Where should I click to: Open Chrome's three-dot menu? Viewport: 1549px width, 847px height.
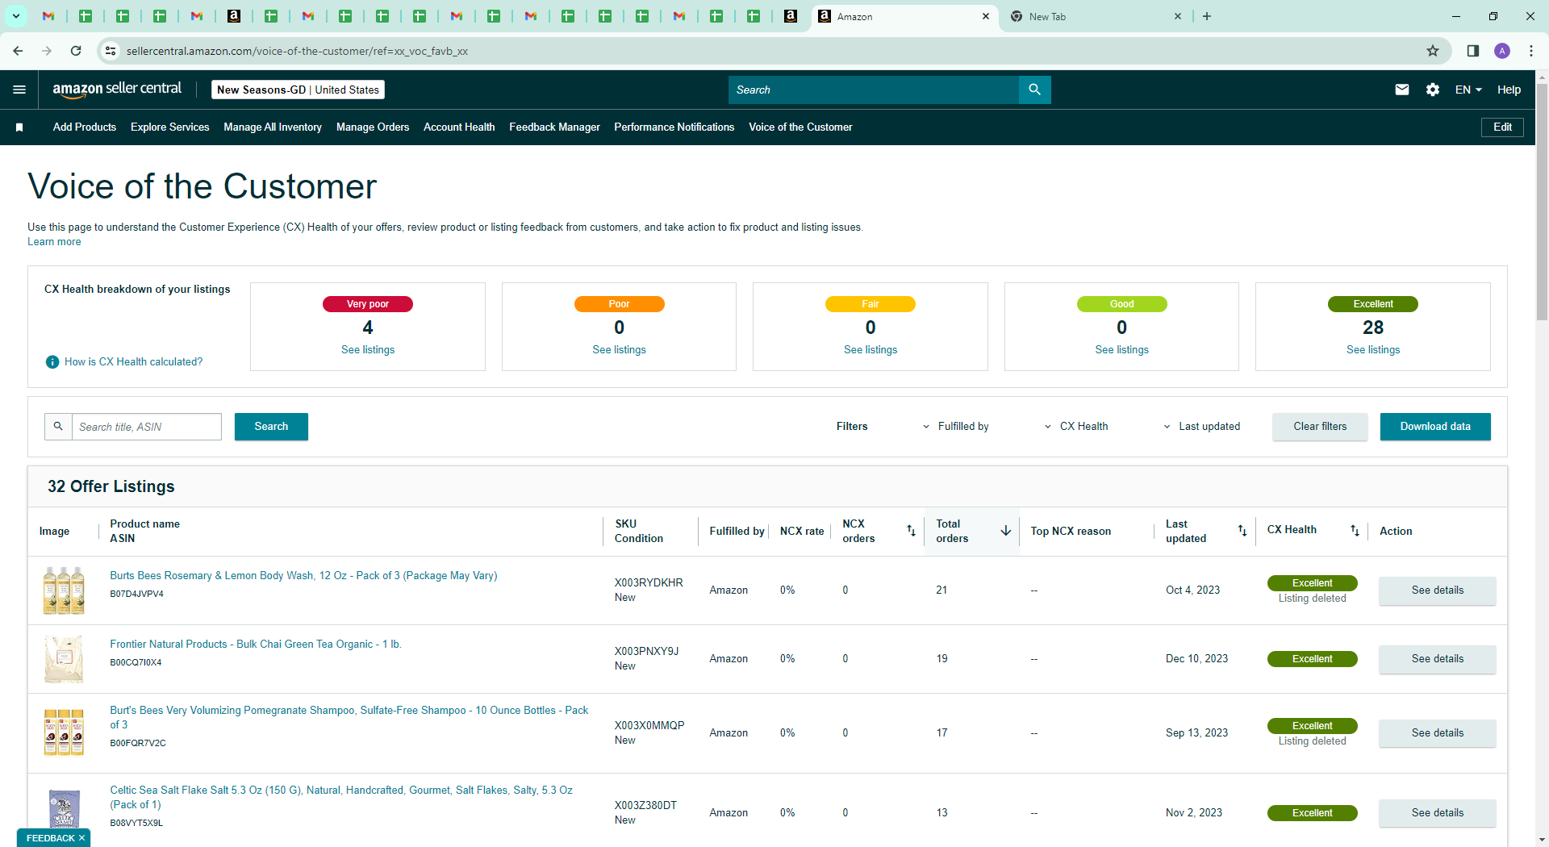click(x=1531, y=51)
